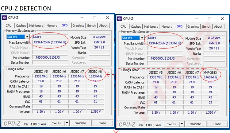Open Graphics tab in left CPU-Z window
This screenshot has height=133, width=230.
point(78,25)
